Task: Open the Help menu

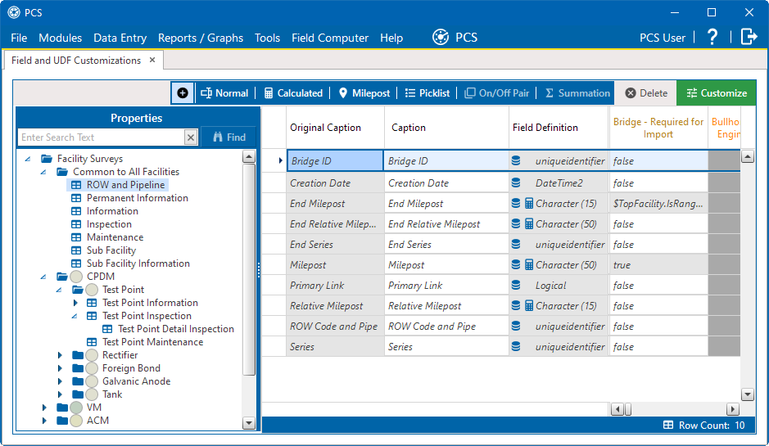Action: [391, 38]
